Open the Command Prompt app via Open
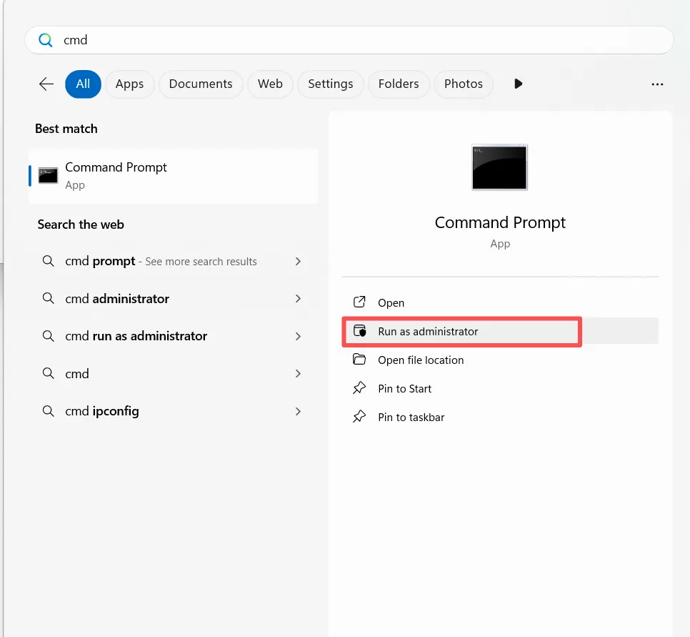 (x=390, y=302)
